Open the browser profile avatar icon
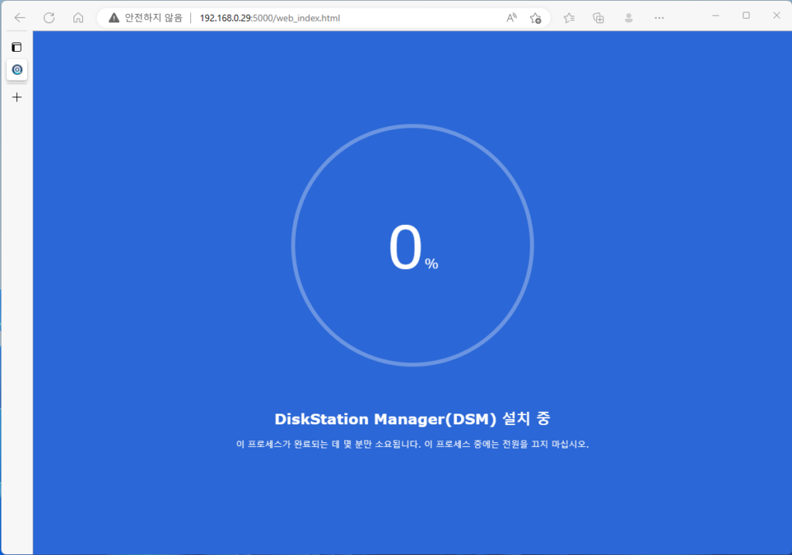Viewport: 792px width, 555px height. coord(629,18)
